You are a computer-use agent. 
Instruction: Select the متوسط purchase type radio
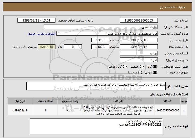140,72
